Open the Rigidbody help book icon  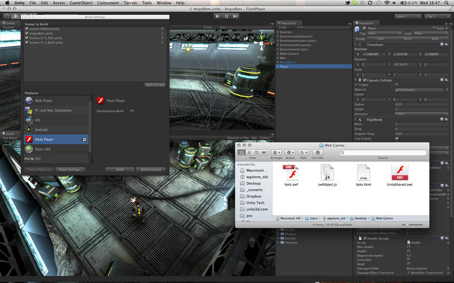[442, 119]
